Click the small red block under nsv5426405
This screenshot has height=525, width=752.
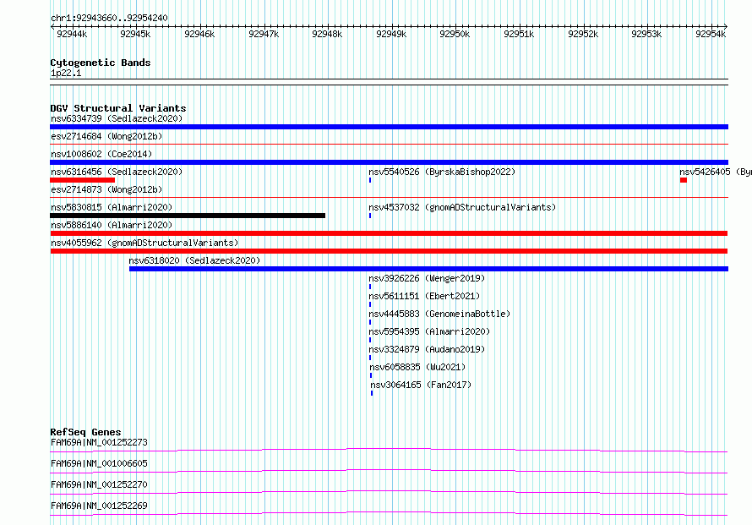[x=684, y=180]
